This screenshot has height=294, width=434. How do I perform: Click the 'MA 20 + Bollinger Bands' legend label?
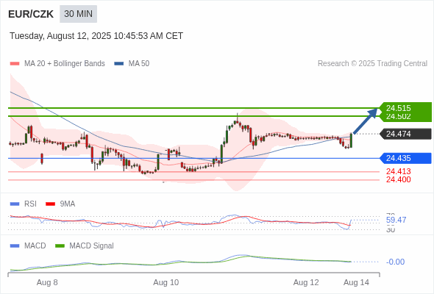(65, 64)
